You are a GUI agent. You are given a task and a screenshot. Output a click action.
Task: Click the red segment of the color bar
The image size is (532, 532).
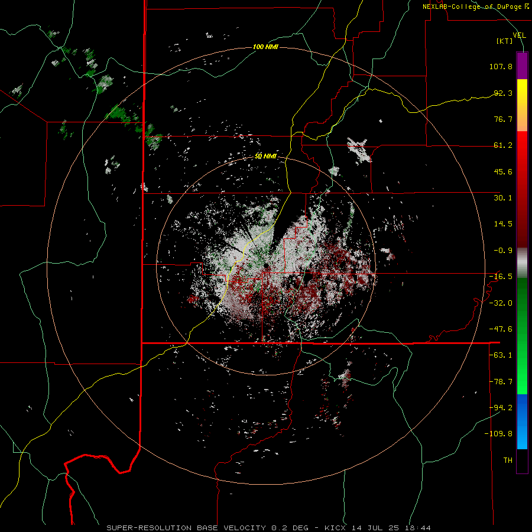click(522, 189)
